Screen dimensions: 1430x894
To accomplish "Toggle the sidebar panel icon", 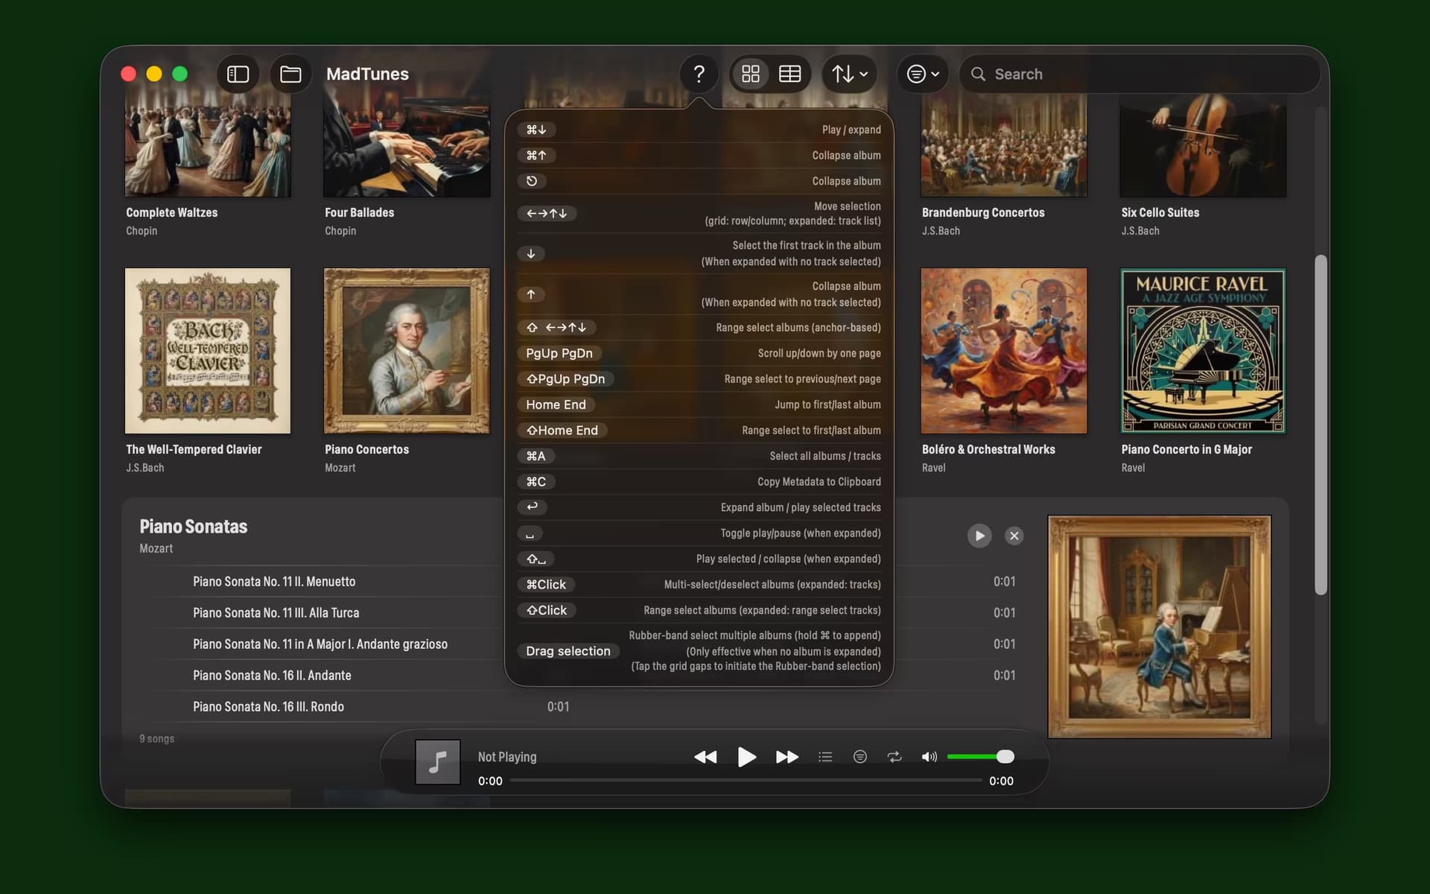I will [238, 74].
